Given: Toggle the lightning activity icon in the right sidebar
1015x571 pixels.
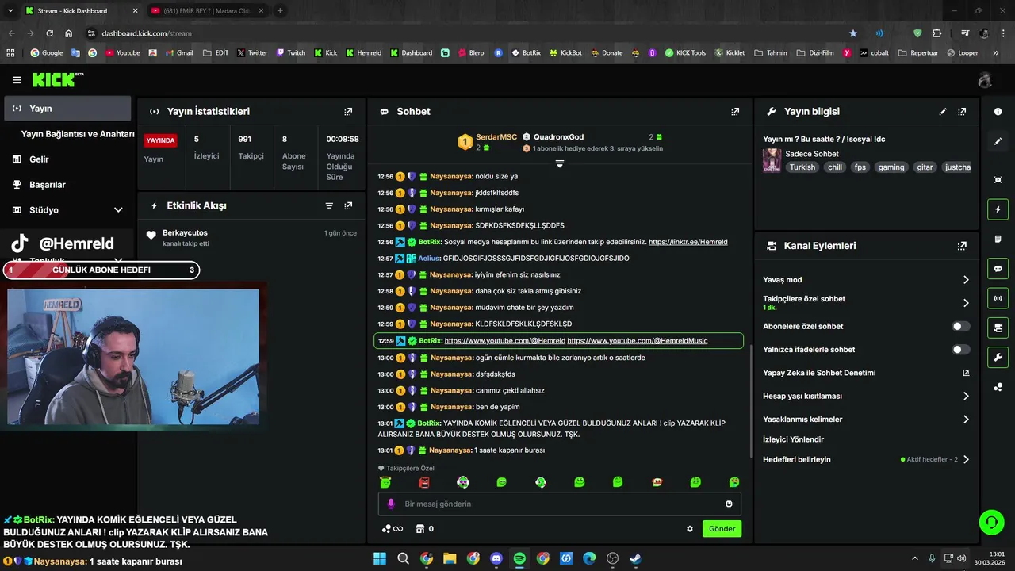Looking at the screenshot, I should pyautogui.click(x=998, y=210).
